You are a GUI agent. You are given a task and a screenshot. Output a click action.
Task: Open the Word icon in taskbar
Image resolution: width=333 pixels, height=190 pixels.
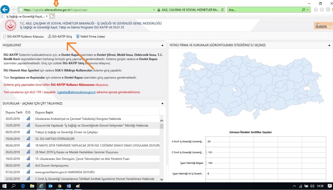(x=69, y=186)
